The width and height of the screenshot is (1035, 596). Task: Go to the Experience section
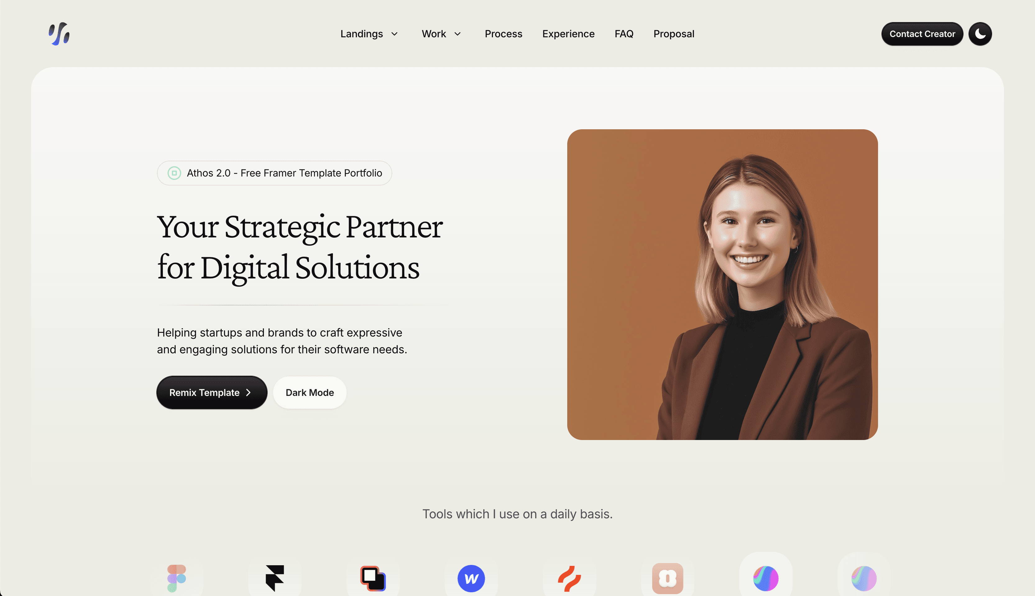(x=568, y=34)
